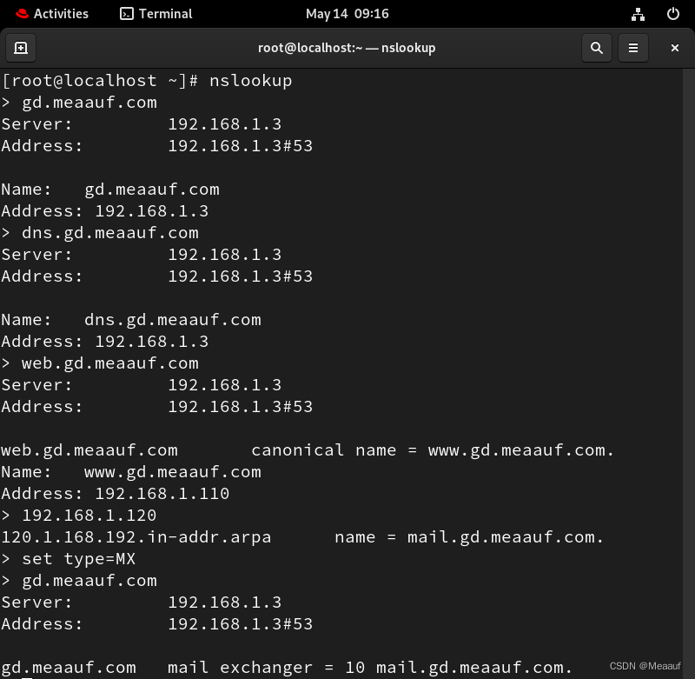This screenshot has height=679, width=695.
Task: Click the 'mail exchanger = 10 mail.gd.meaauf.com.' line
Action: [x=287, y=668]
